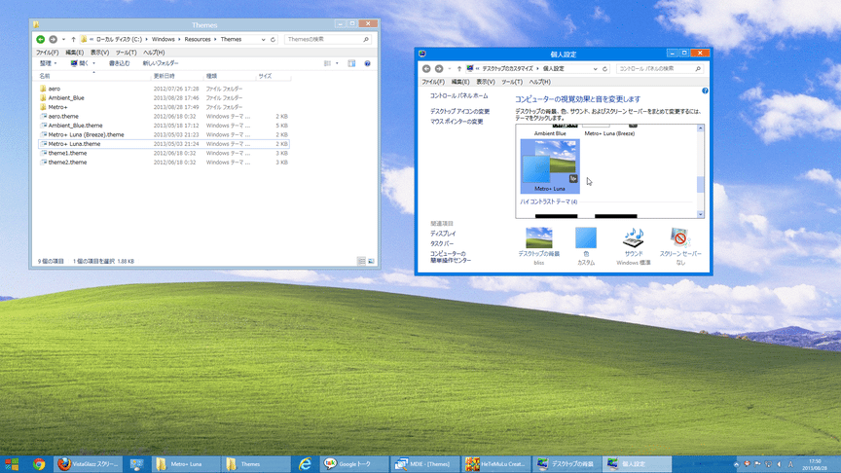This screenshot has height=473, width=841.
Task: Open Google Talk taskbar button
Action: tap(354, 464)
